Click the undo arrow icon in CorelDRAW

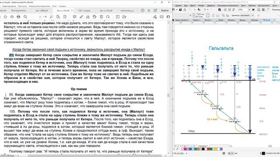(x=205, y=10)
